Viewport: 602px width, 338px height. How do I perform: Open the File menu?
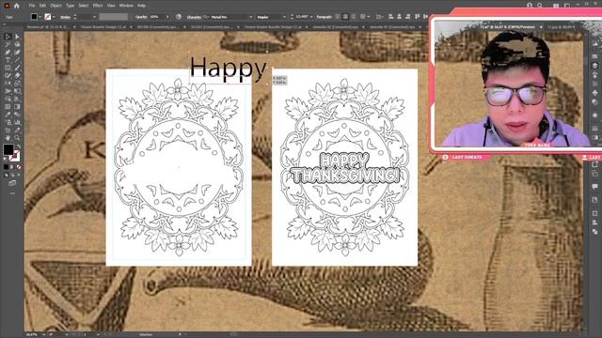(32, 6)
